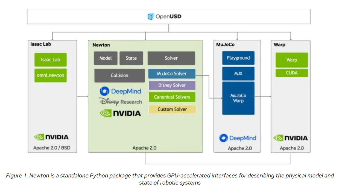Click the NVIDIA logo inside Newton panel
This screenshot has height=190, width=339.
click(120, 113)
